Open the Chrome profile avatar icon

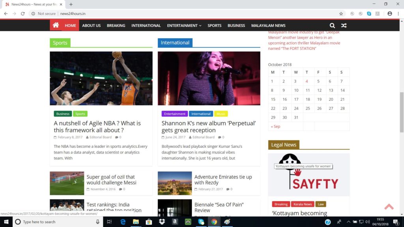click(390, 13)
